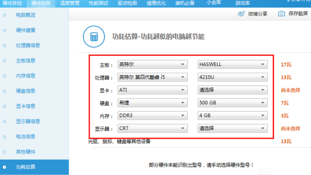Switch to the 清理优化 tab
311x175 pixels.
(156, 3)
